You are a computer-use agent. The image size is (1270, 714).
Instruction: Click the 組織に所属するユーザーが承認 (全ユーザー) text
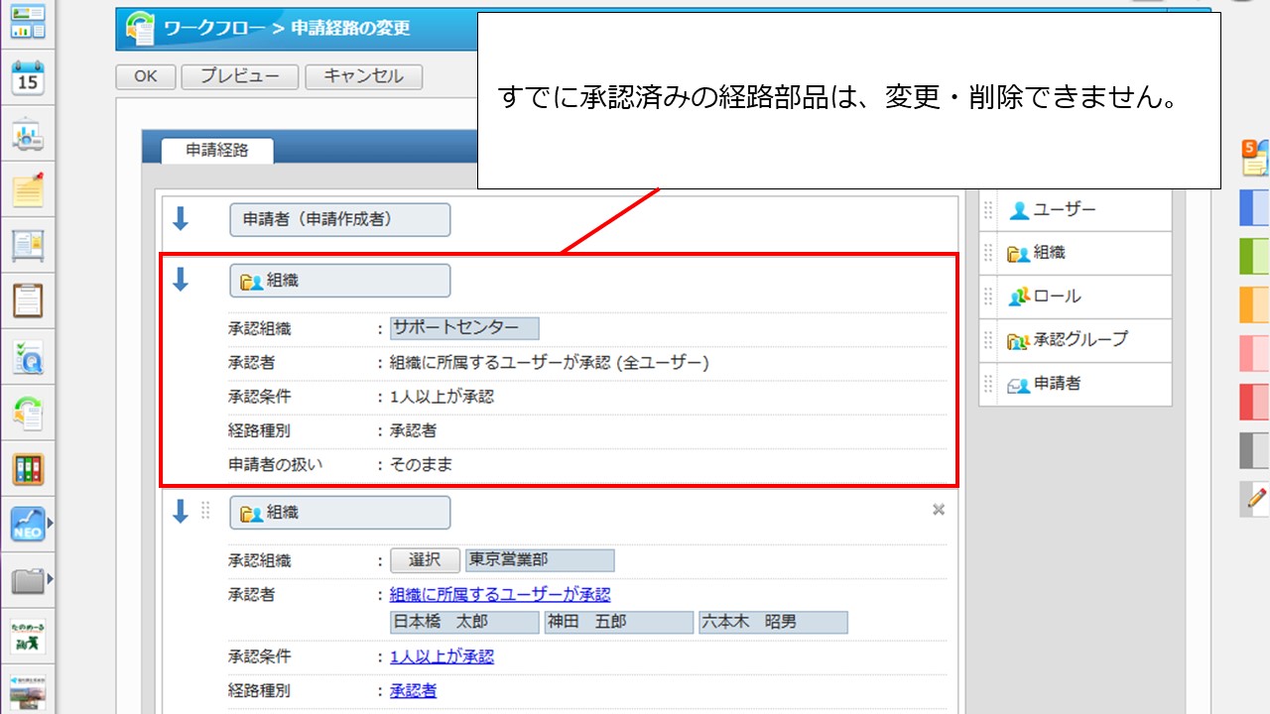pyautogui.click(x=550, y=363)
